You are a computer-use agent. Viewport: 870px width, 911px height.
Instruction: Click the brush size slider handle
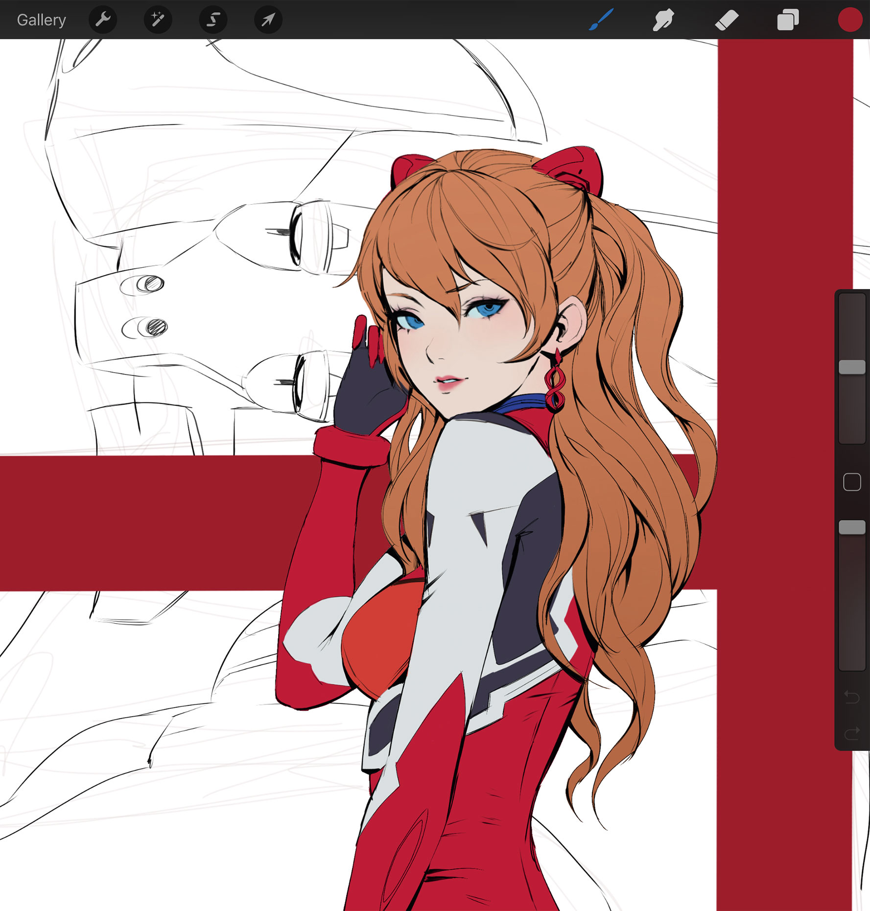852,367
